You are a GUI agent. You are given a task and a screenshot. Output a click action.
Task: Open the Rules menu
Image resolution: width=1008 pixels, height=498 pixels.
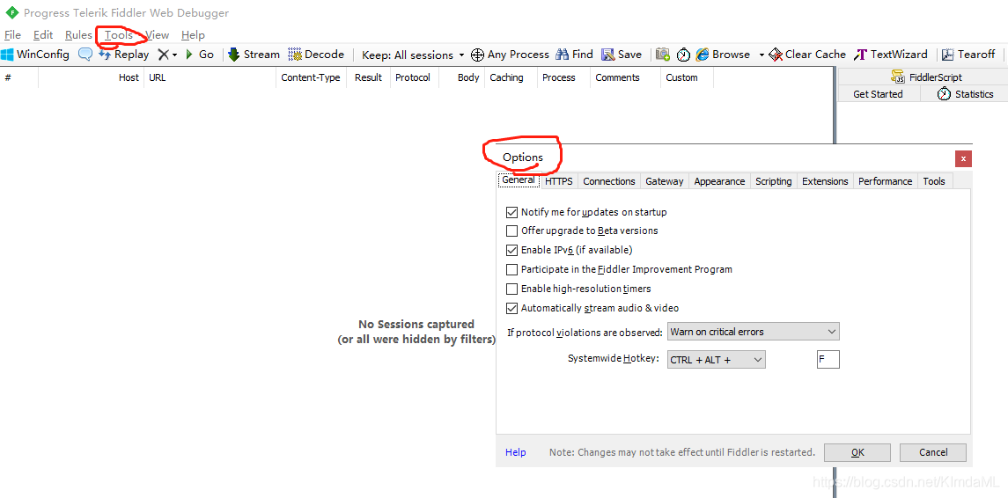coord(78,34)
